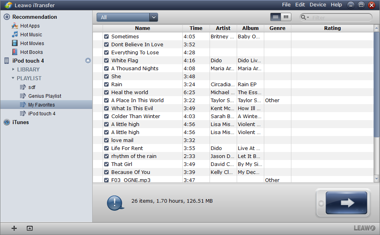Screen dimensions: 380x235
Task: Open the Device menu
Action: (x=318, y=5)
